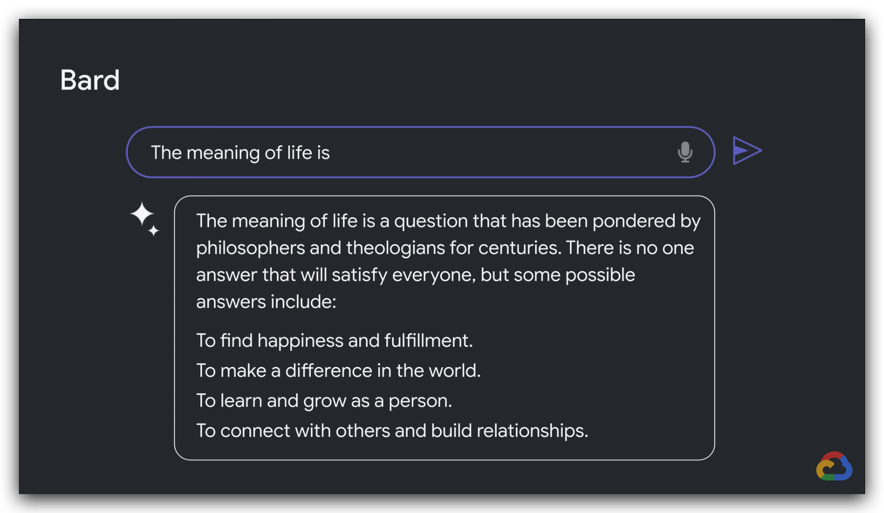884x513 pixels.
Task: Select 'To find happiness and fulfillment.' line
Action: [x=334, y=341]
